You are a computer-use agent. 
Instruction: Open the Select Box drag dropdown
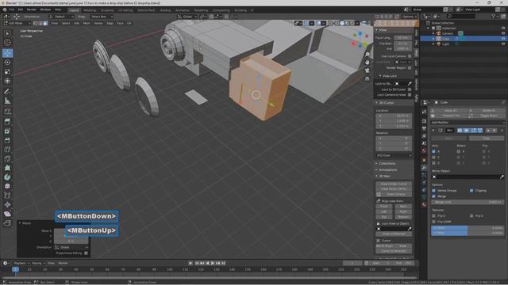[102, 17]
